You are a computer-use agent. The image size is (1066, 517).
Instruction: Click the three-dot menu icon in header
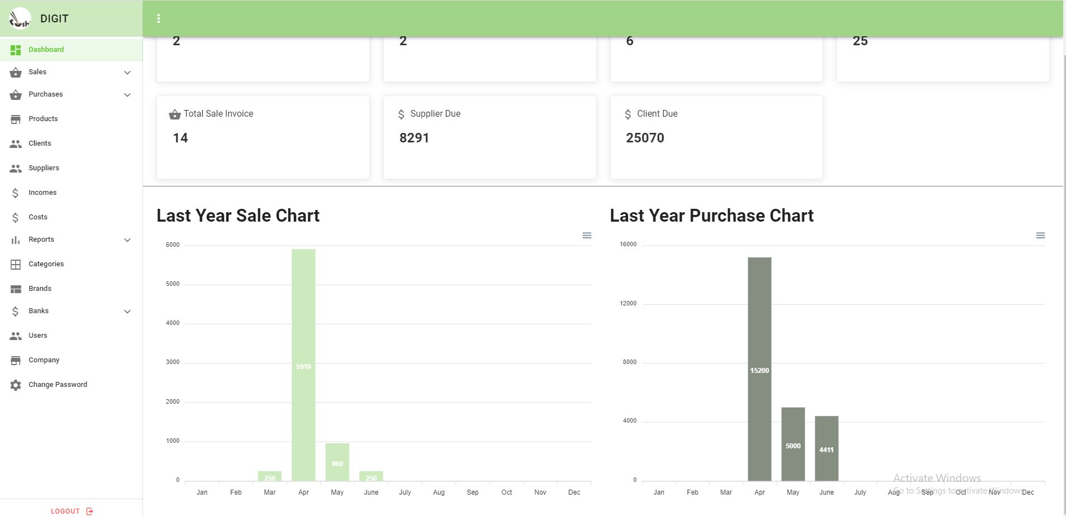(x=159, y=18)
